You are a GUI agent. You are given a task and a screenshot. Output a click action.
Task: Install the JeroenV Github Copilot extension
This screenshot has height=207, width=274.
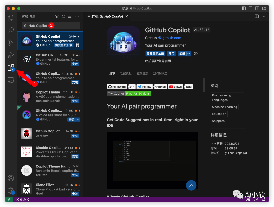(x=75, y=136)
